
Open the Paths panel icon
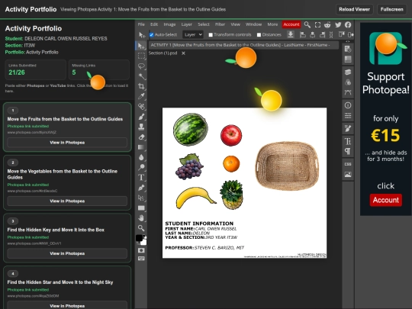[x=348, y=92]
